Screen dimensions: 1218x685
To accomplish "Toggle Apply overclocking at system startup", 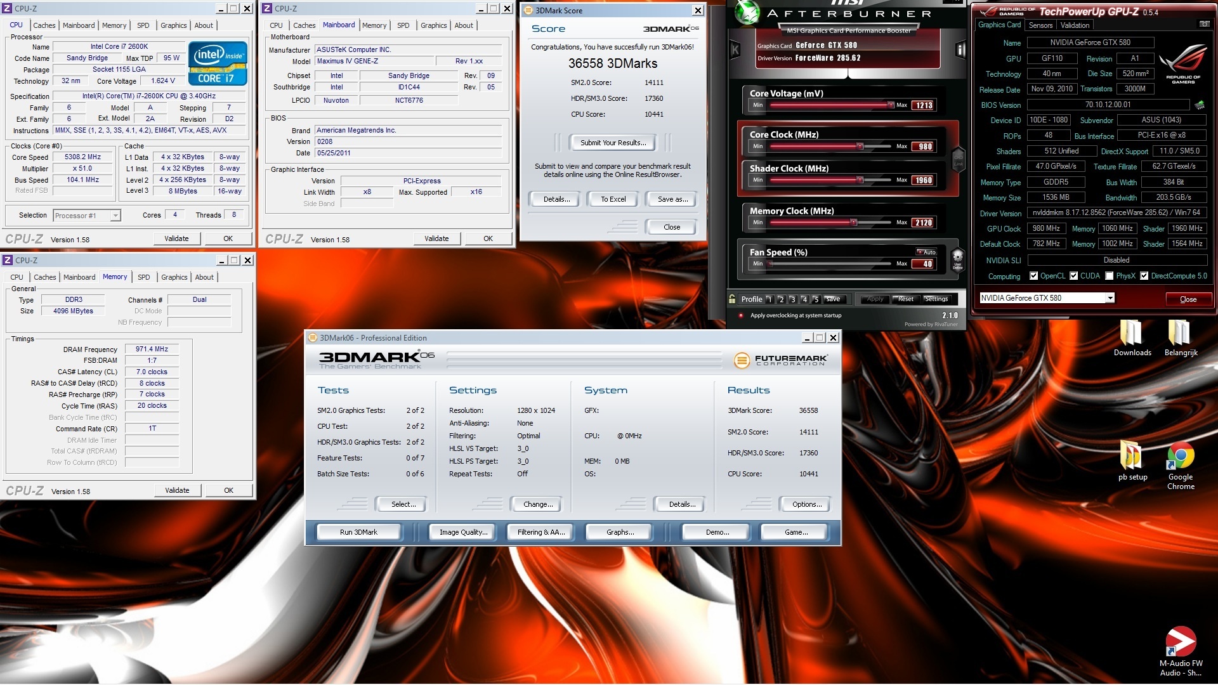I will pyautogui.click(x=740, y=315).
